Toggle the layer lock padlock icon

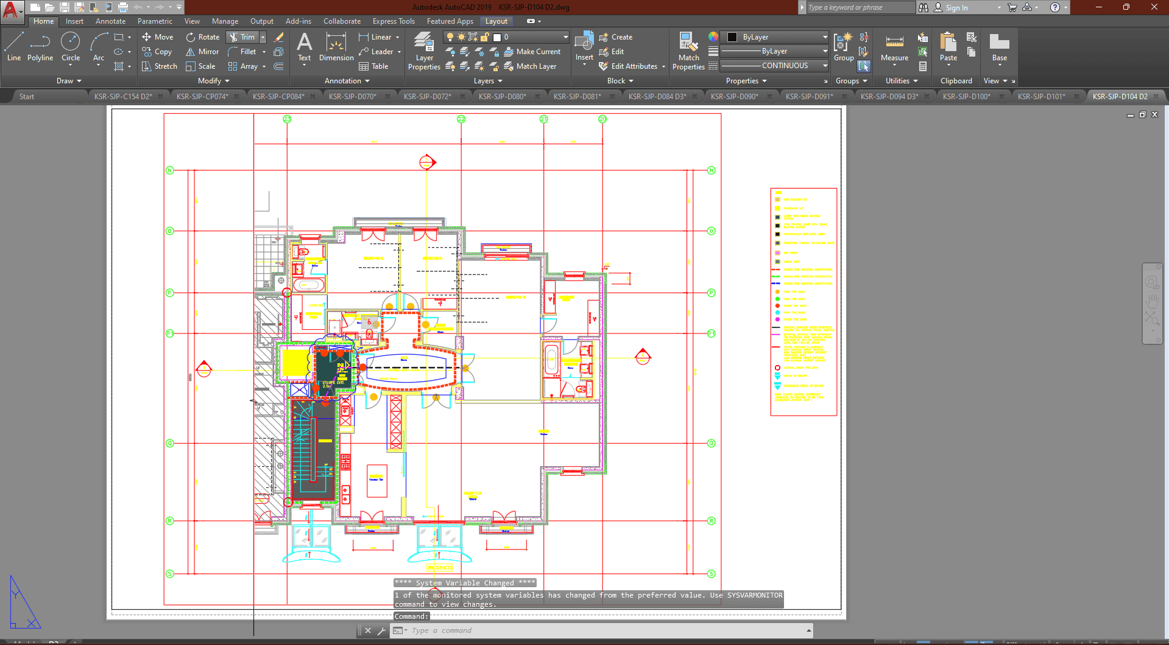pos(485,37)
